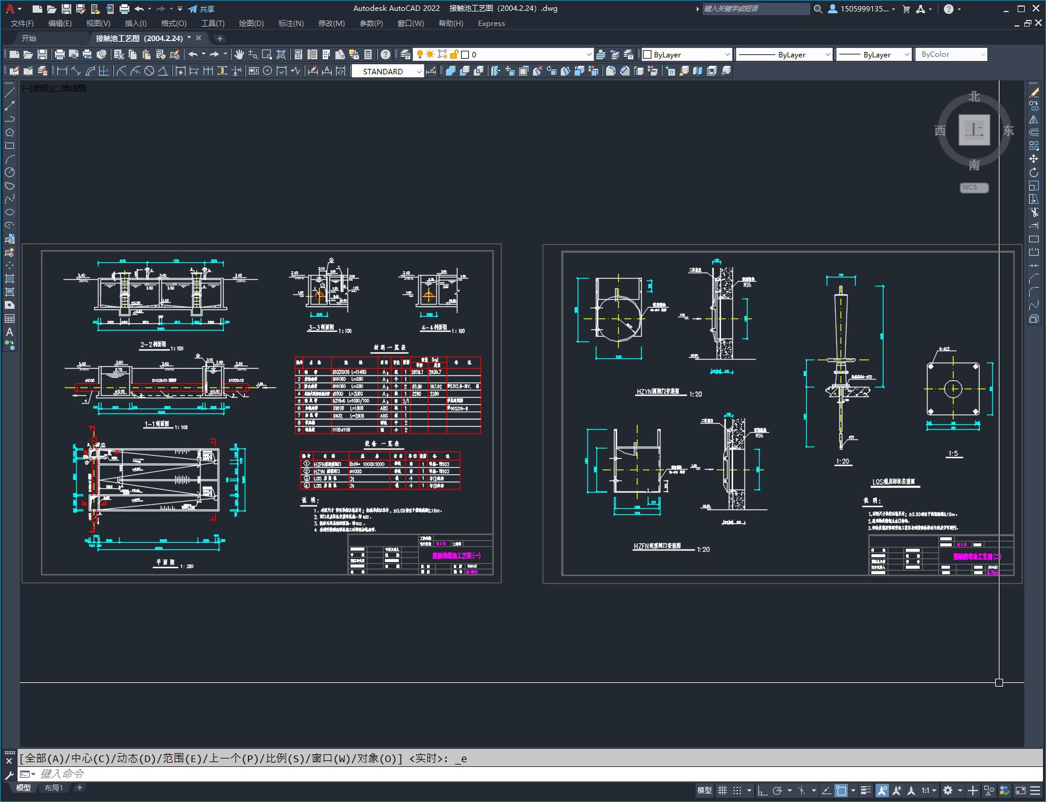This screenshot has width=1046, height=802.
Task: Click the Plot (print) icon in the standard toolbar
Action: click(59, 54)
